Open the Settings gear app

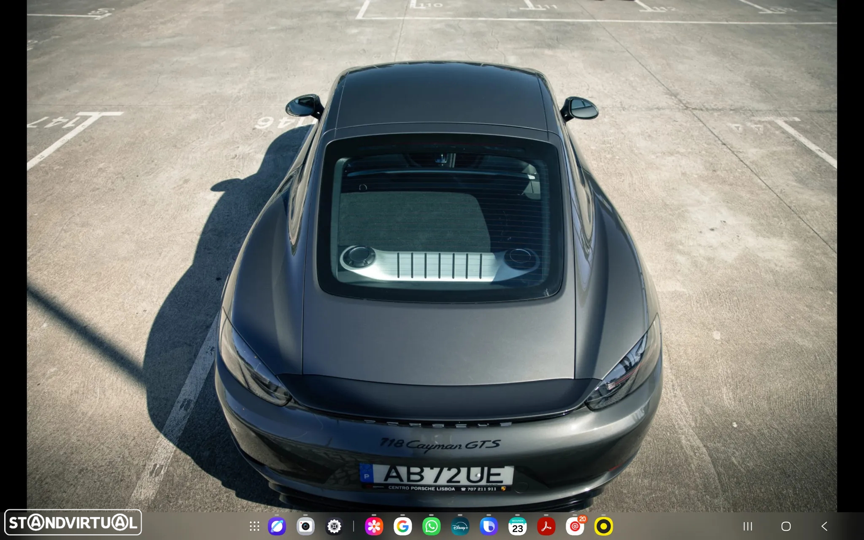334,526
